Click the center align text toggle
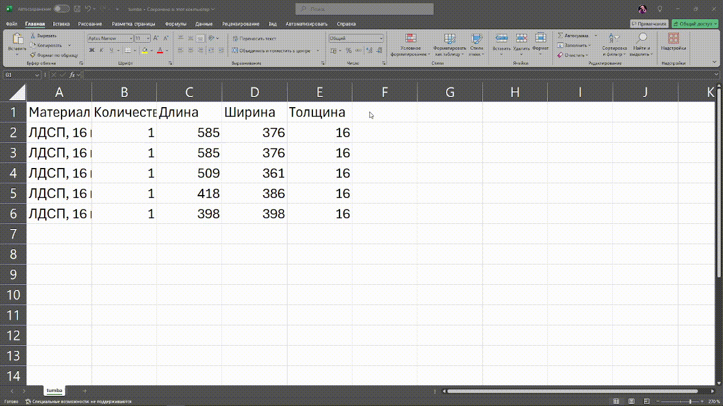This screenshot has width=723, height=406. pyautogui.click(x=190, y=50)
